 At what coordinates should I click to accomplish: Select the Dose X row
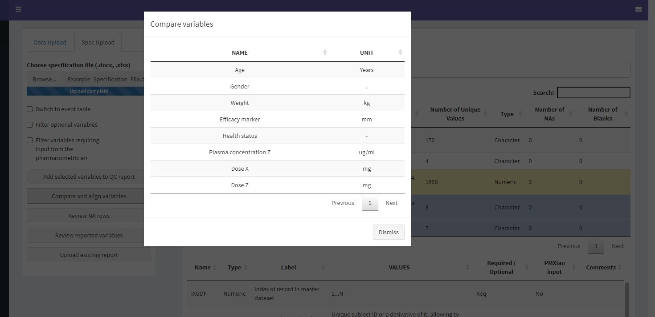click(x=278, y=169)
